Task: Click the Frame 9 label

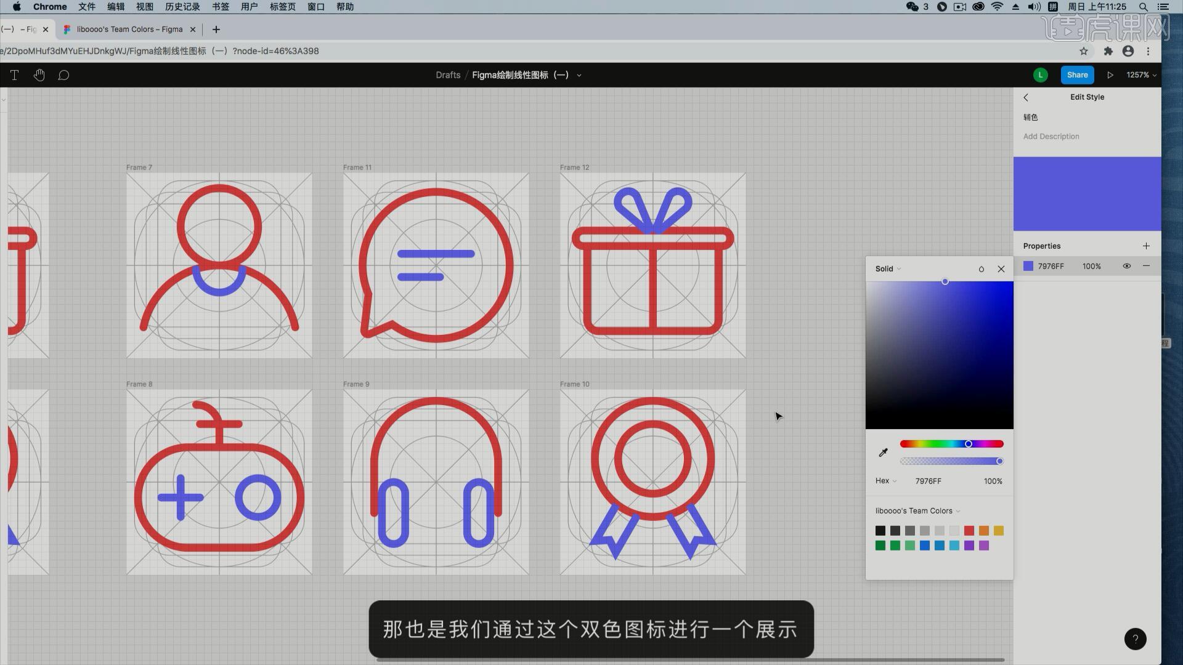Action: point(356,384)
